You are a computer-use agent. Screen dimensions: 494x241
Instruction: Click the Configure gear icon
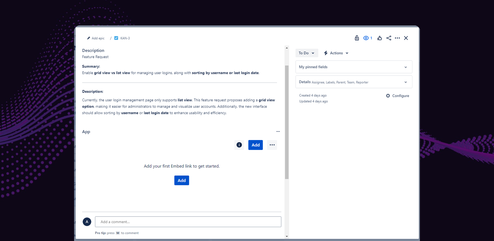coord(388,96)
